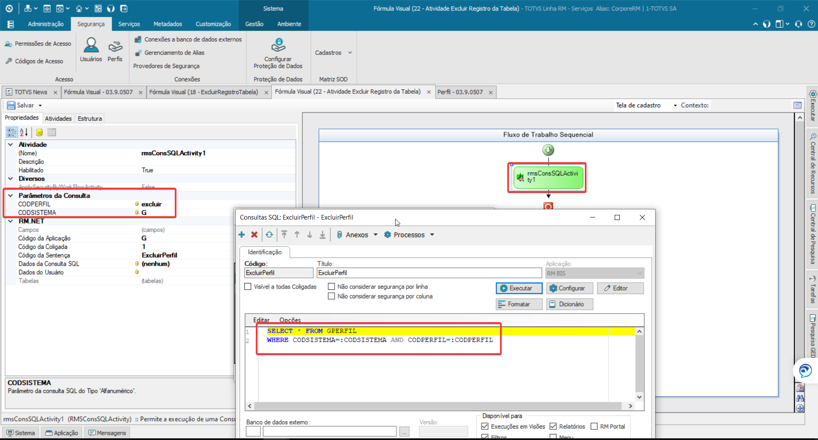Image resolution: width=818 pixels, height=440 pixels.
Task: Open the Salvar dropdown arrow
Action: tap(40, 106)
